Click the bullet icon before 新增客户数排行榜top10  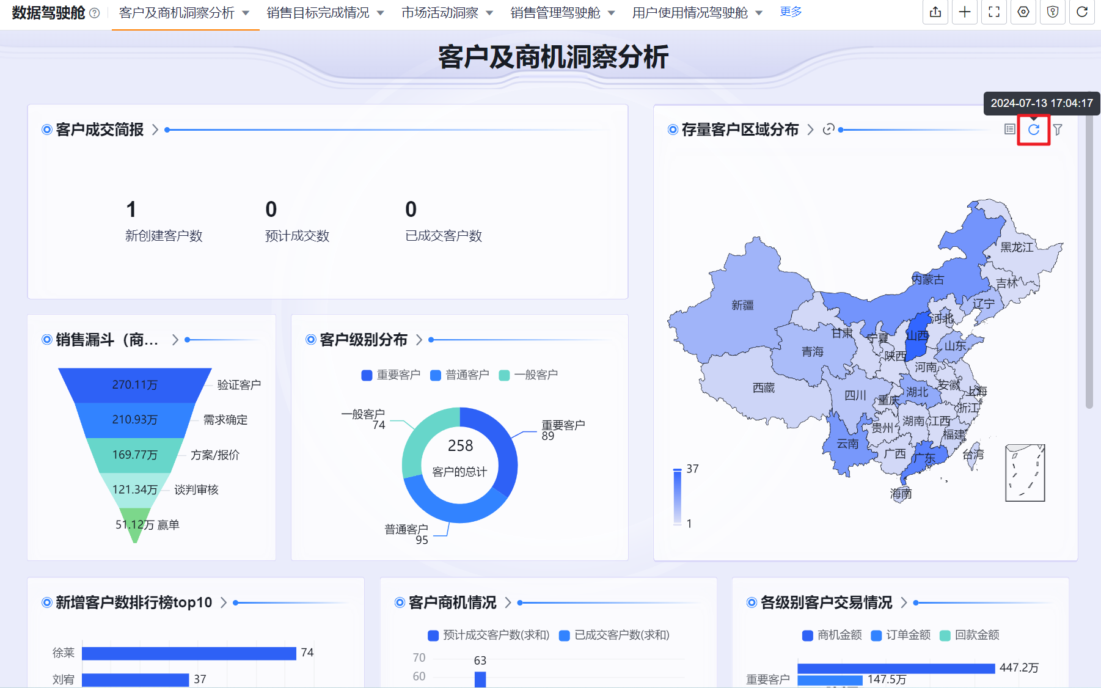pos(46,602)
